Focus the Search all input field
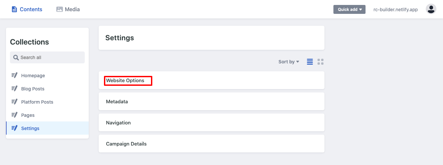The image size is (443, 165). pyautogui.click(x=47, y=57)
